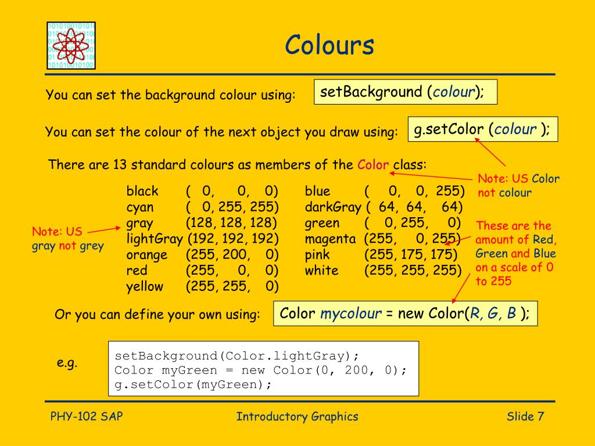Click the 'e.g.' label beside the example code
The image size is (595, 446).
click(x=67, y=363)
